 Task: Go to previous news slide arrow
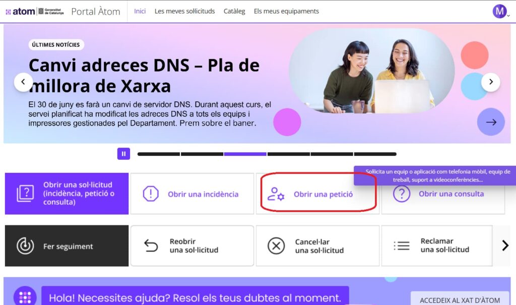point(23,82)
